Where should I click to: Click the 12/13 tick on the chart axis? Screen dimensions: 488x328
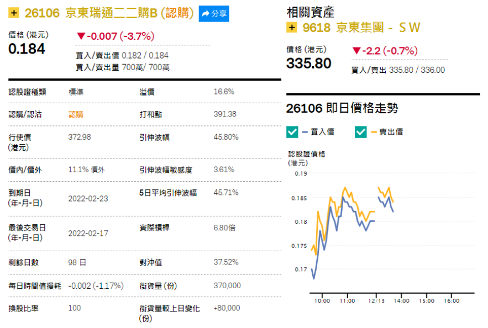(x=376, y=300)
